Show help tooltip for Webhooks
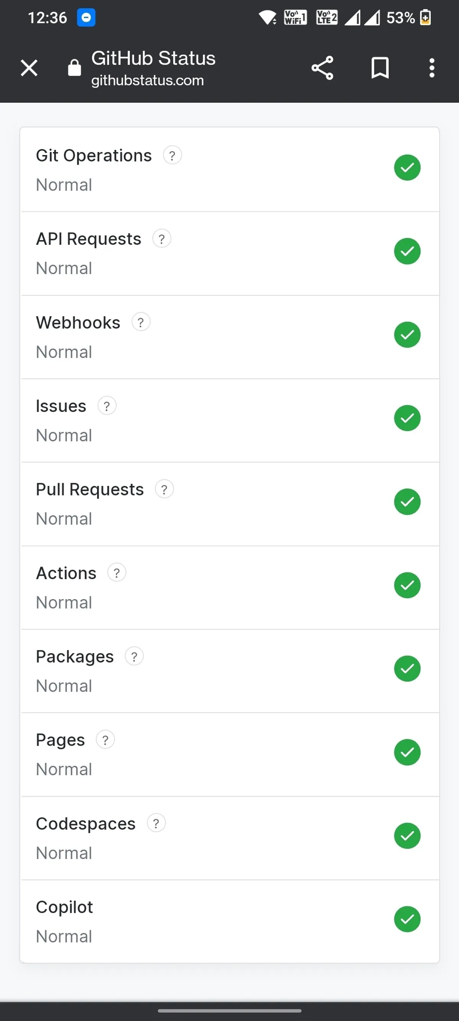The height and width of the screenshot is (1021, 459). point(141,322)
